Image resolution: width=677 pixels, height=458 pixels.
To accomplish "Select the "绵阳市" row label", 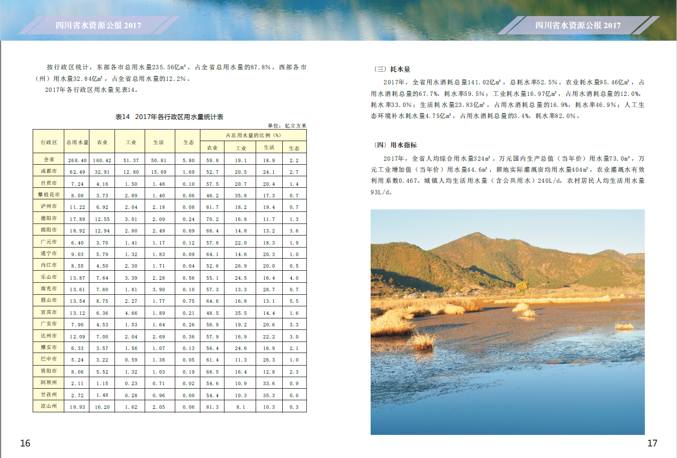I will point(49,230).
